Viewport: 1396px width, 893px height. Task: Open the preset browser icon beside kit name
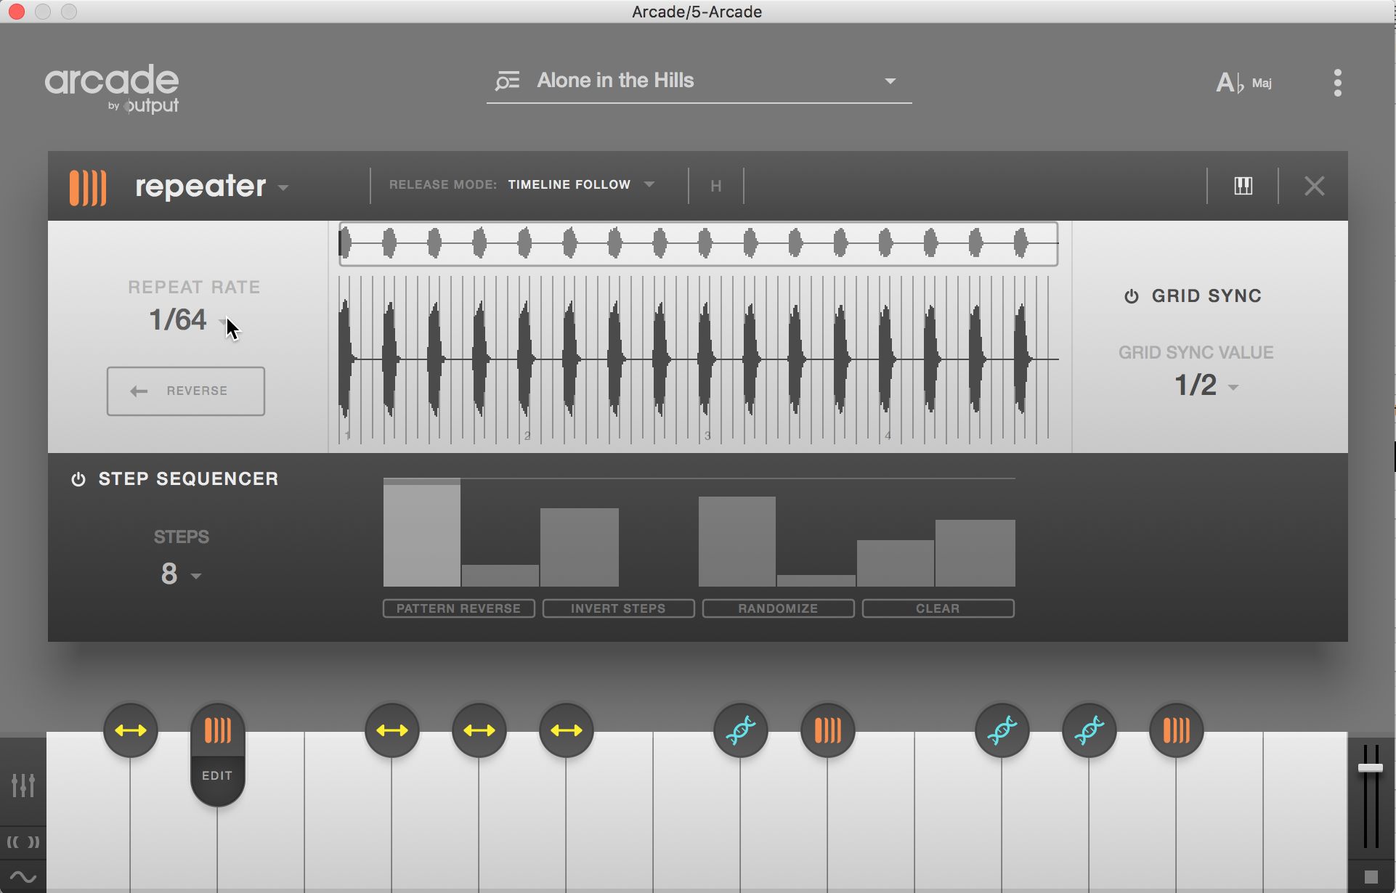[507, 81]
